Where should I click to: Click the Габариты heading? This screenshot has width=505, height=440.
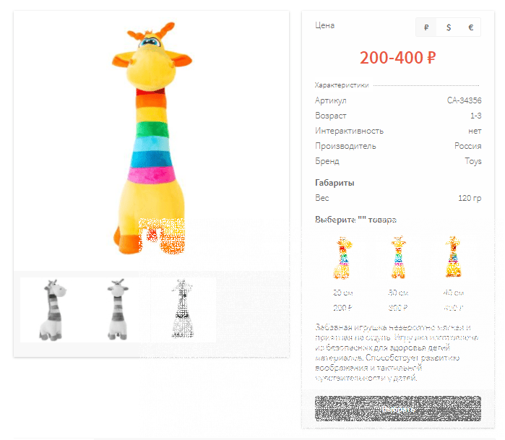pos(334,183)
